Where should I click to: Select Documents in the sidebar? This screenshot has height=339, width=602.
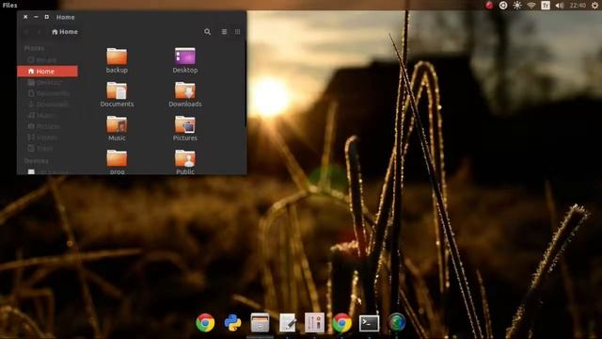pos(49,93)
